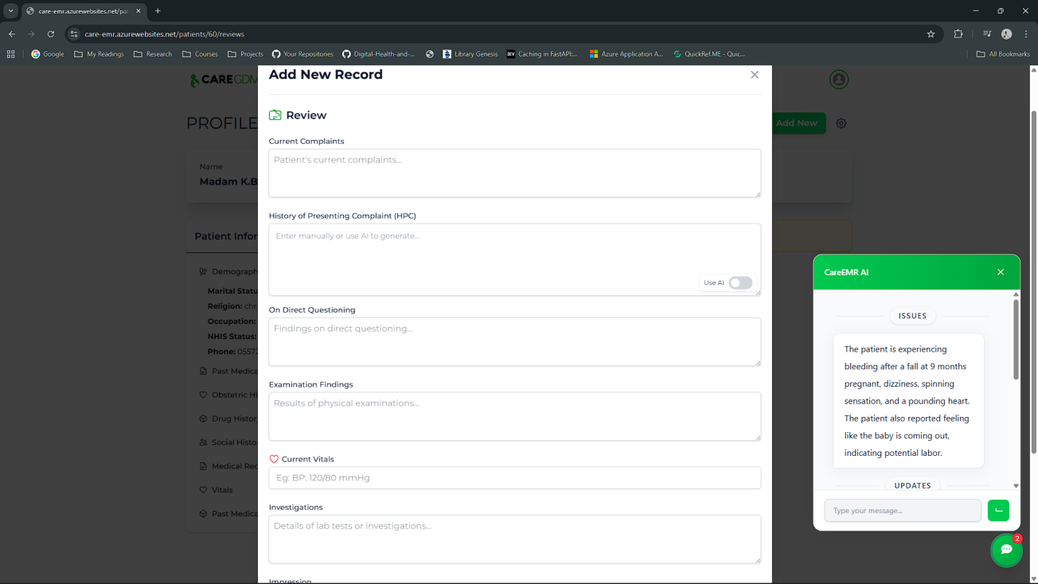The image size is (1038, 584).
Task: Click the Demographics sidebar item
Action: (228, 271)
